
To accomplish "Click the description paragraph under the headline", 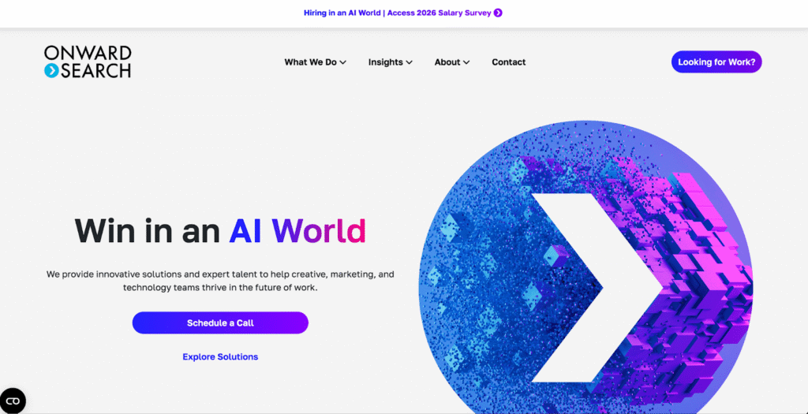I will 220,281.
